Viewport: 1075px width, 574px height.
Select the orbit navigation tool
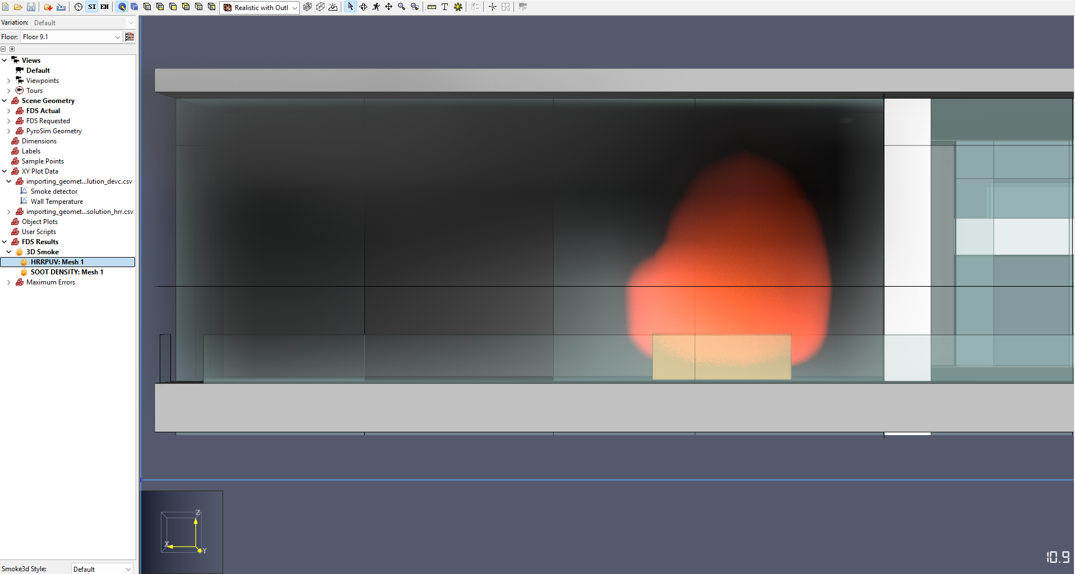363,7
